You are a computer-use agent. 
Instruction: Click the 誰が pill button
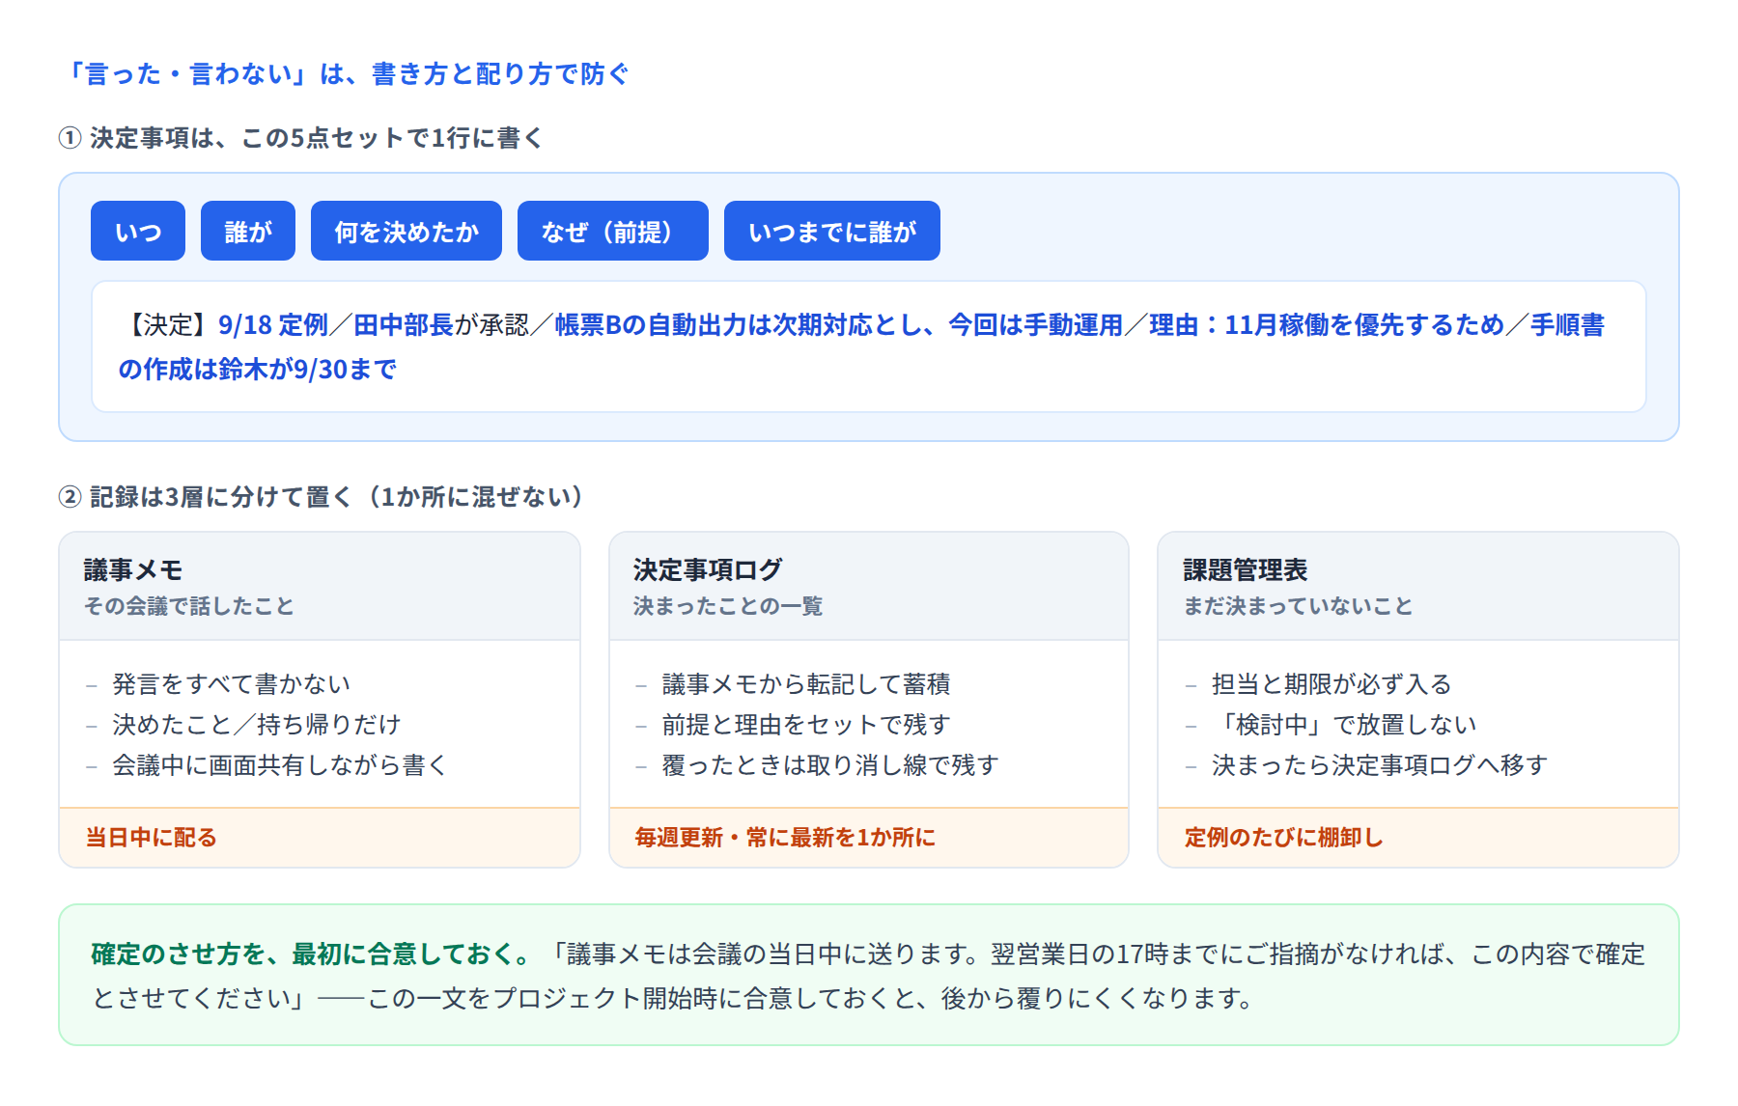248,231
